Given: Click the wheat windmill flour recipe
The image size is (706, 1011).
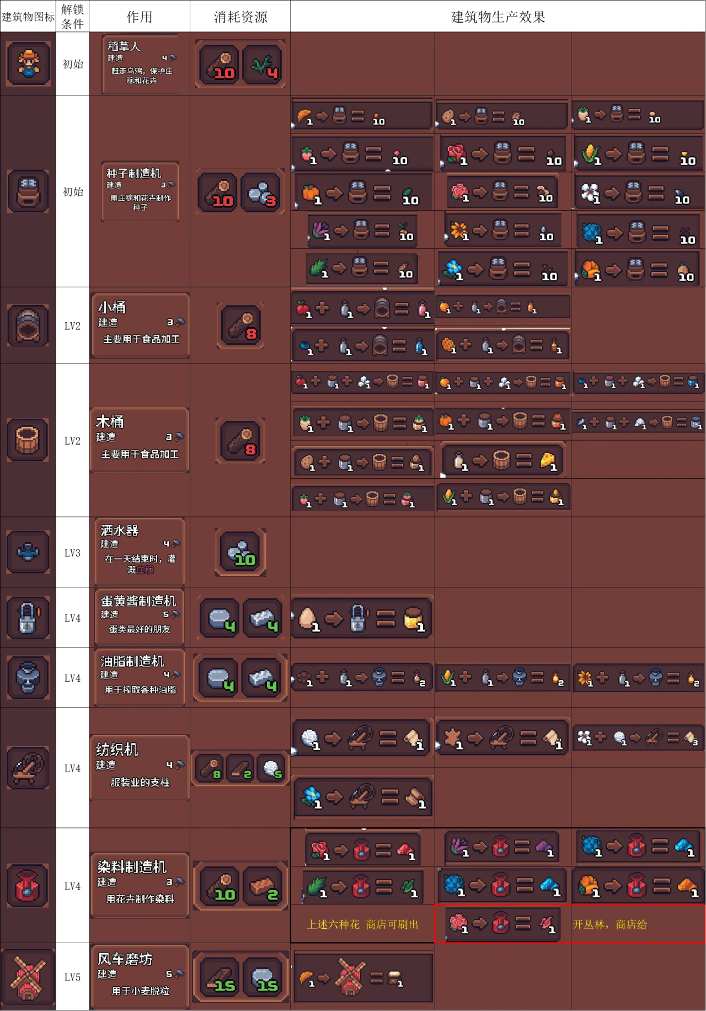Looking at the screenshot, I should (363, 978).
